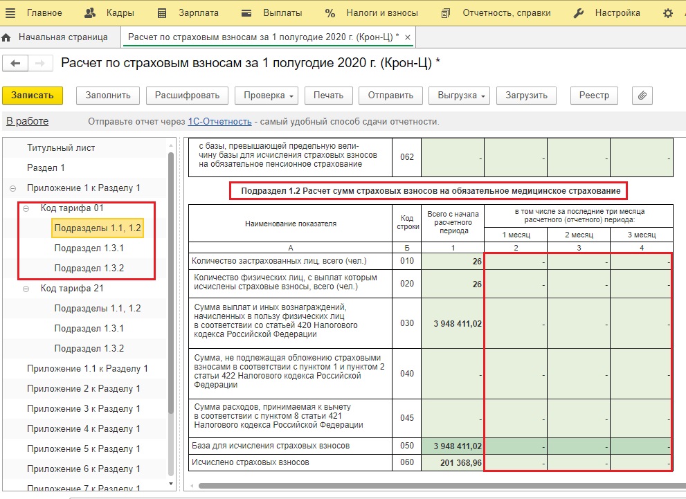The height and width of the screenshot is (499, 686).
Task: Click the percent icon for Налоги и взносы
Action: [x=330, y=14]
